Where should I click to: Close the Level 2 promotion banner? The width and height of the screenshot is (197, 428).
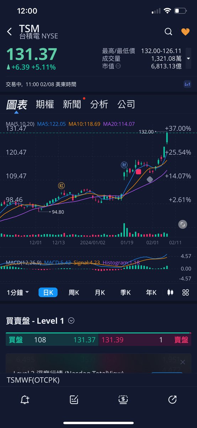click(182, 362)
